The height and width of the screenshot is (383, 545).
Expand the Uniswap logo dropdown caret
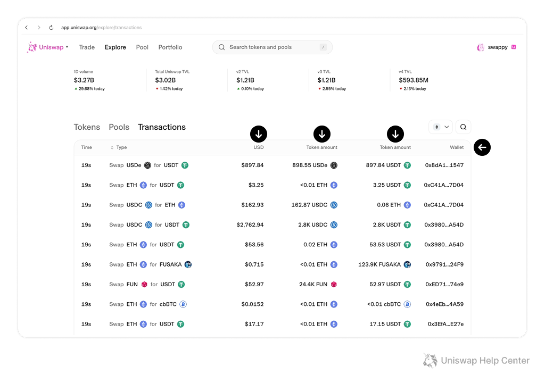67,47
